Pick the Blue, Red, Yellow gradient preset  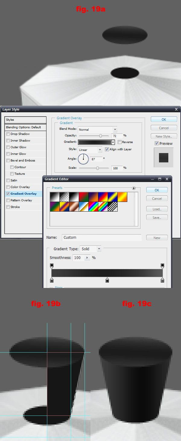103,197
